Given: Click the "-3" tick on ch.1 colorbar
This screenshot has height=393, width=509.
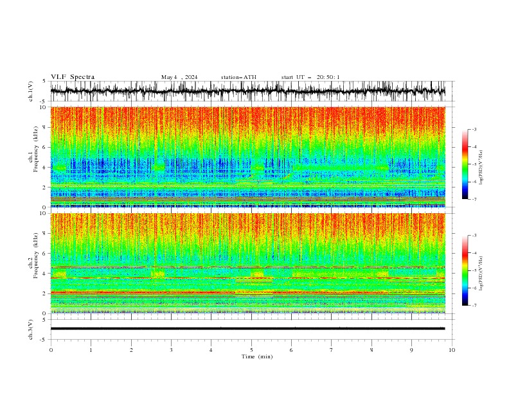Looking at the screenshot, I should pos(474,129).
